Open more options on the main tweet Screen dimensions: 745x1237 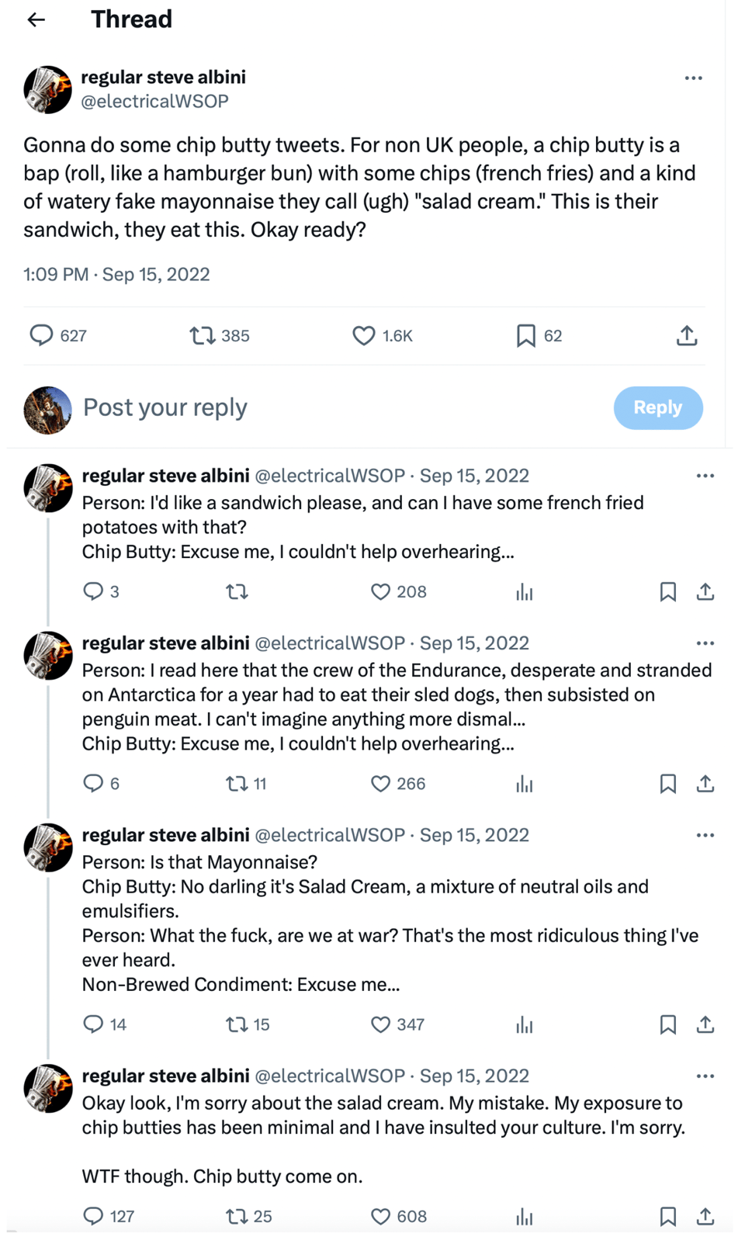tap(693, 78)
